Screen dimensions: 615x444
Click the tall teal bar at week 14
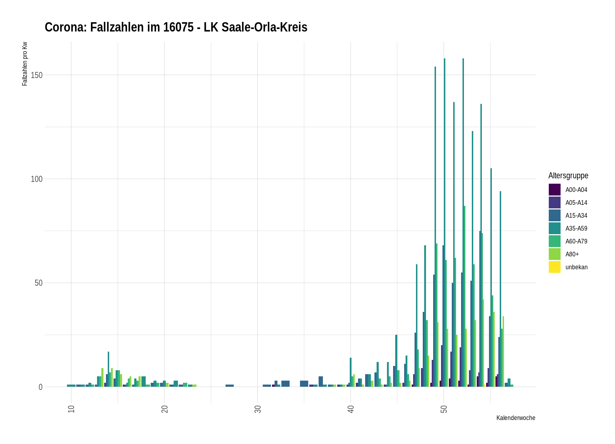point(108,369)
